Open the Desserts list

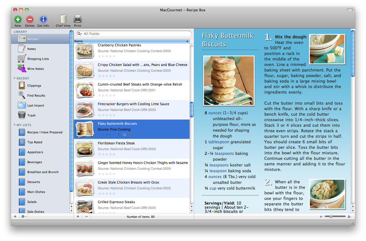click(40, 182)
